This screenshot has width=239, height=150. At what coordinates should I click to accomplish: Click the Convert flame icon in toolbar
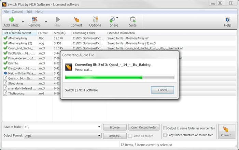[x=76, y=19]
